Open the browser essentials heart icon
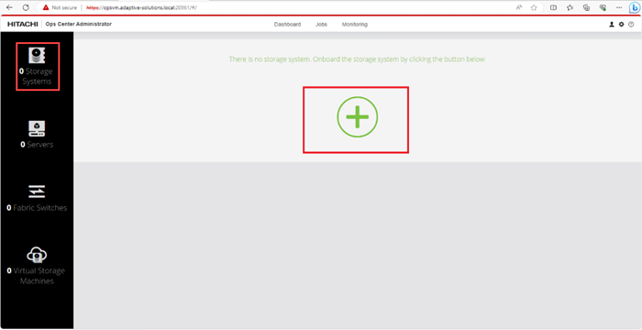 click(603, 7)
